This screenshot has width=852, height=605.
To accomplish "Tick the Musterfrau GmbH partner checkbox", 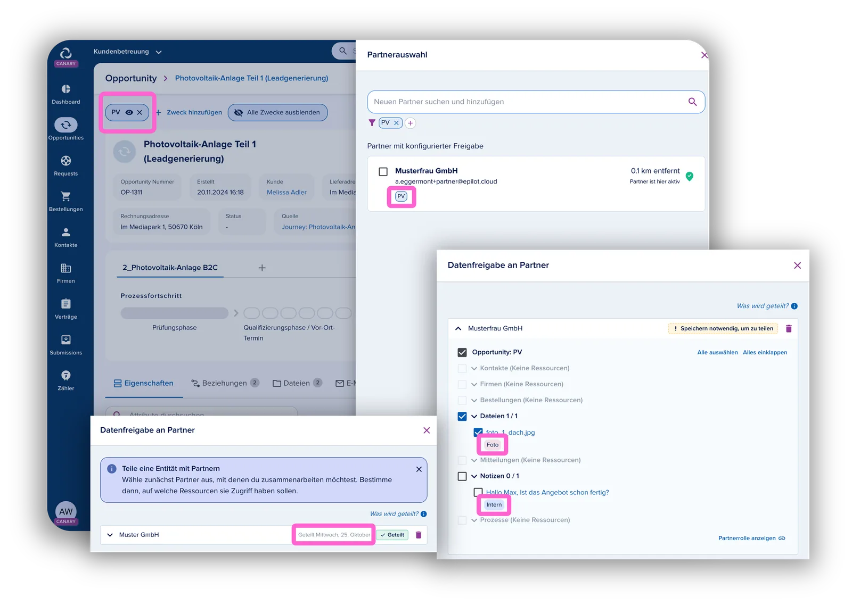I will (x=383, y=172).
